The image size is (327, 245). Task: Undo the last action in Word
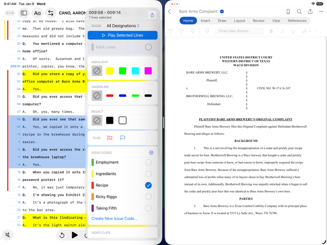pyautogui.click(x=171, y=31)
